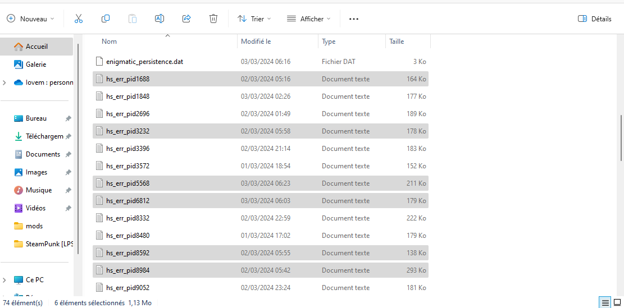Switch to details list view icon in status bar
The width and height of the screenshot is (624, 308).
[x=605, y=303]
